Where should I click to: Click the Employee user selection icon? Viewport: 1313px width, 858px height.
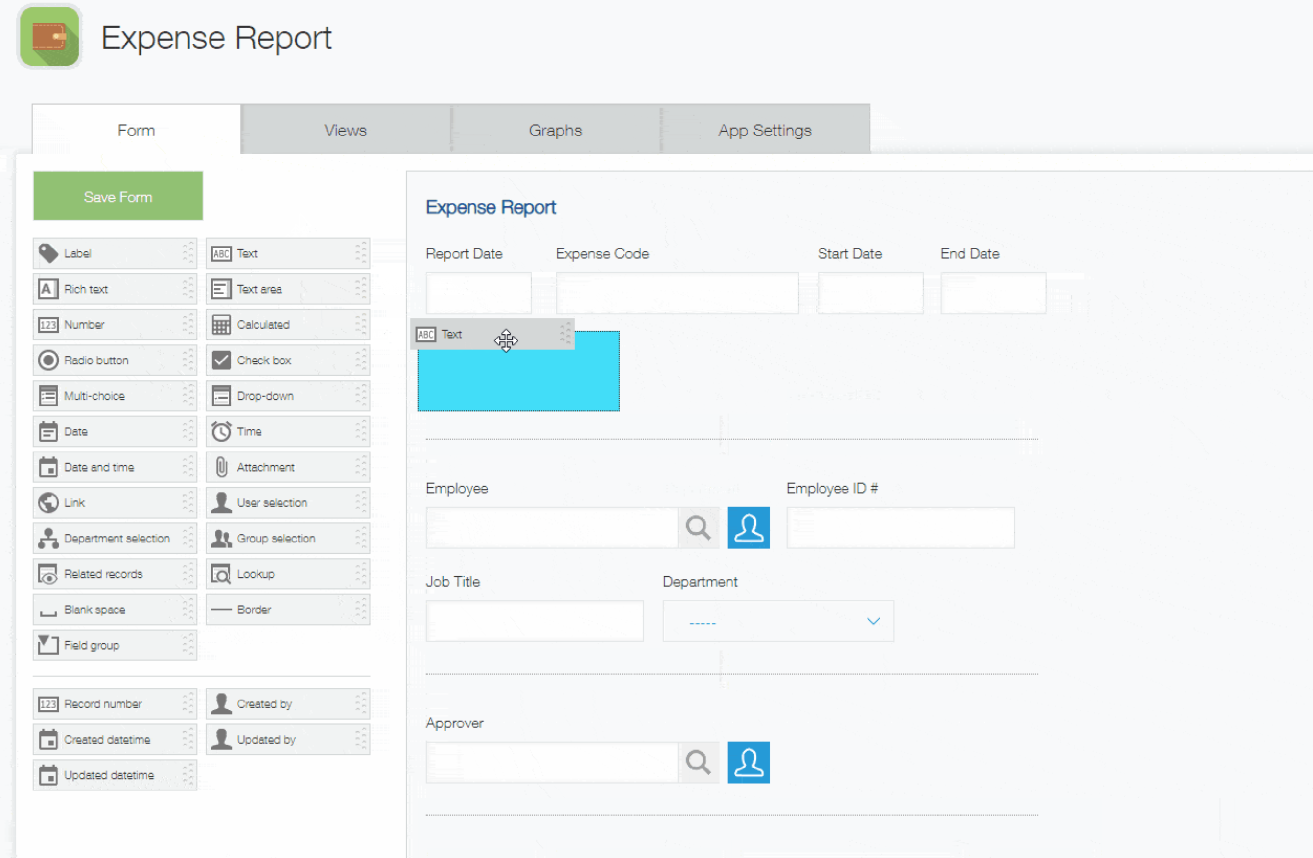[x=748, y=528]
